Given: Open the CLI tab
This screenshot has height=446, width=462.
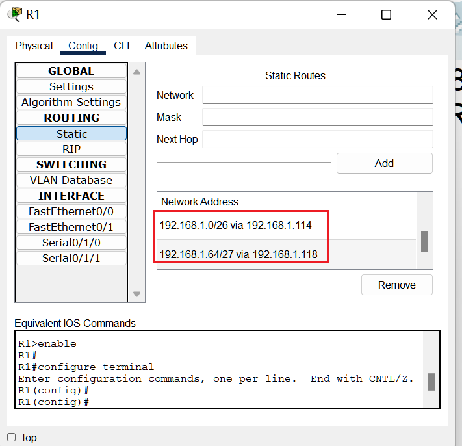Looking at the screenshot, I should [x=122, y=46].
